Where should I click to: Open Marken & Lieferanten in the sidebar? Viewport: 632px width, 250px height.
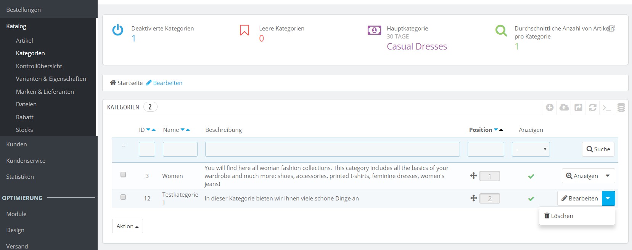(x=45, y=91)
